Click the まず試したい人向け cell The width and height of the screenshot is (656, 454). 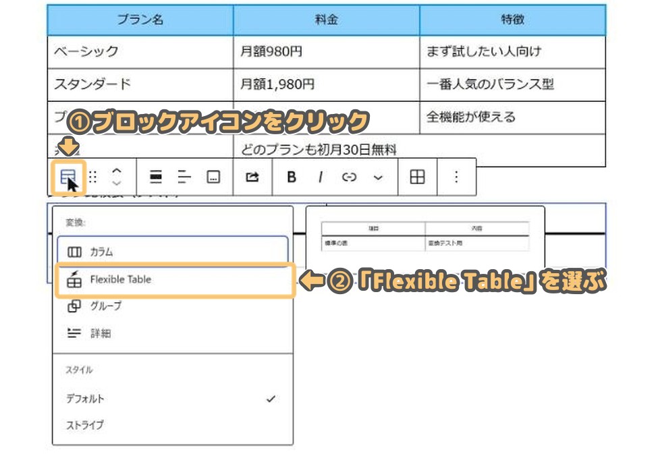pos(512,52)
